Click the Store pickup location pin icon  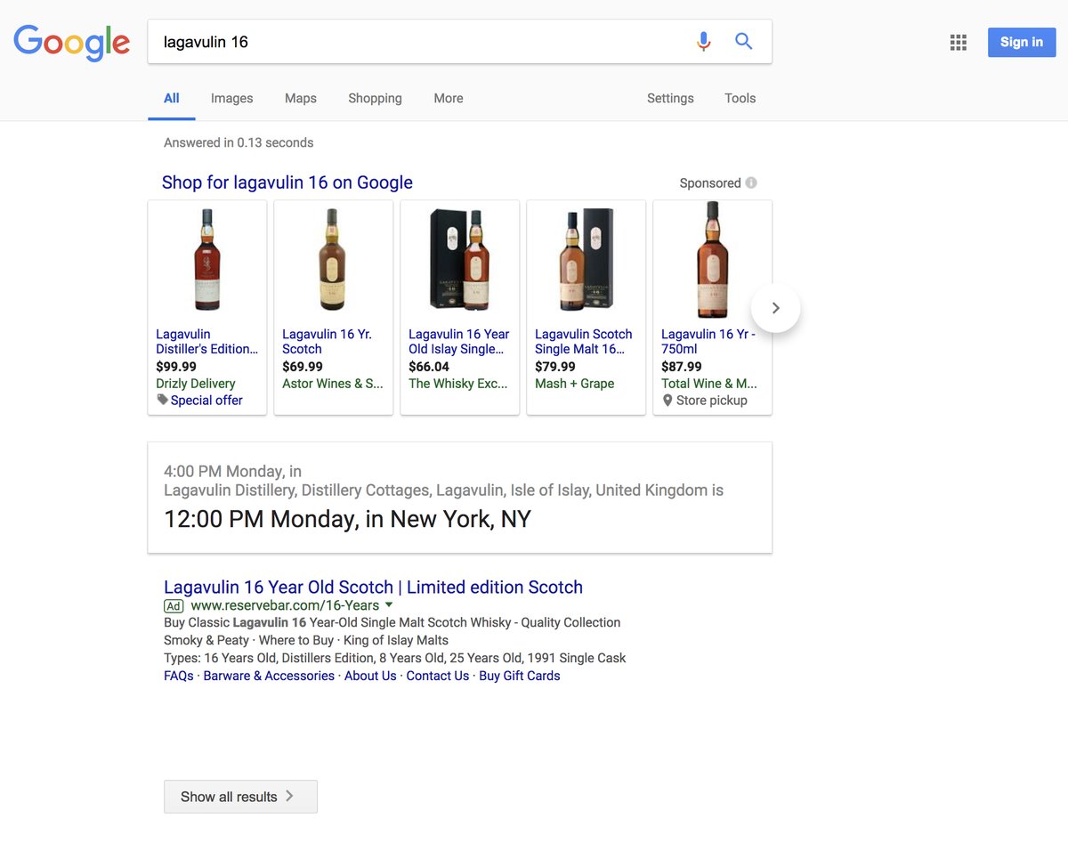[667, 401]
